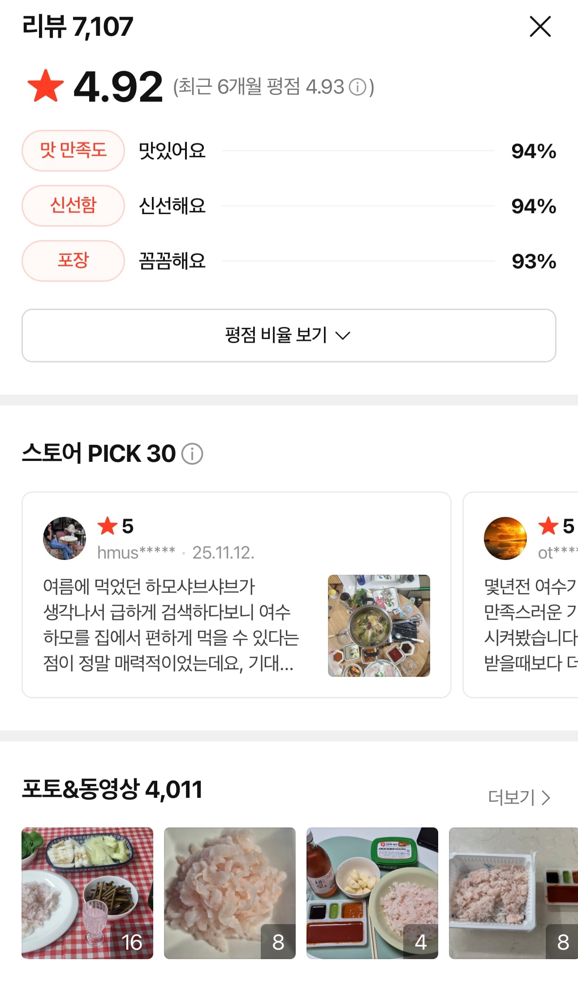The height and width of the screenshot is (986, 578).
Task: Tap info icon beside recent 6-month rating
Action: 358,87
